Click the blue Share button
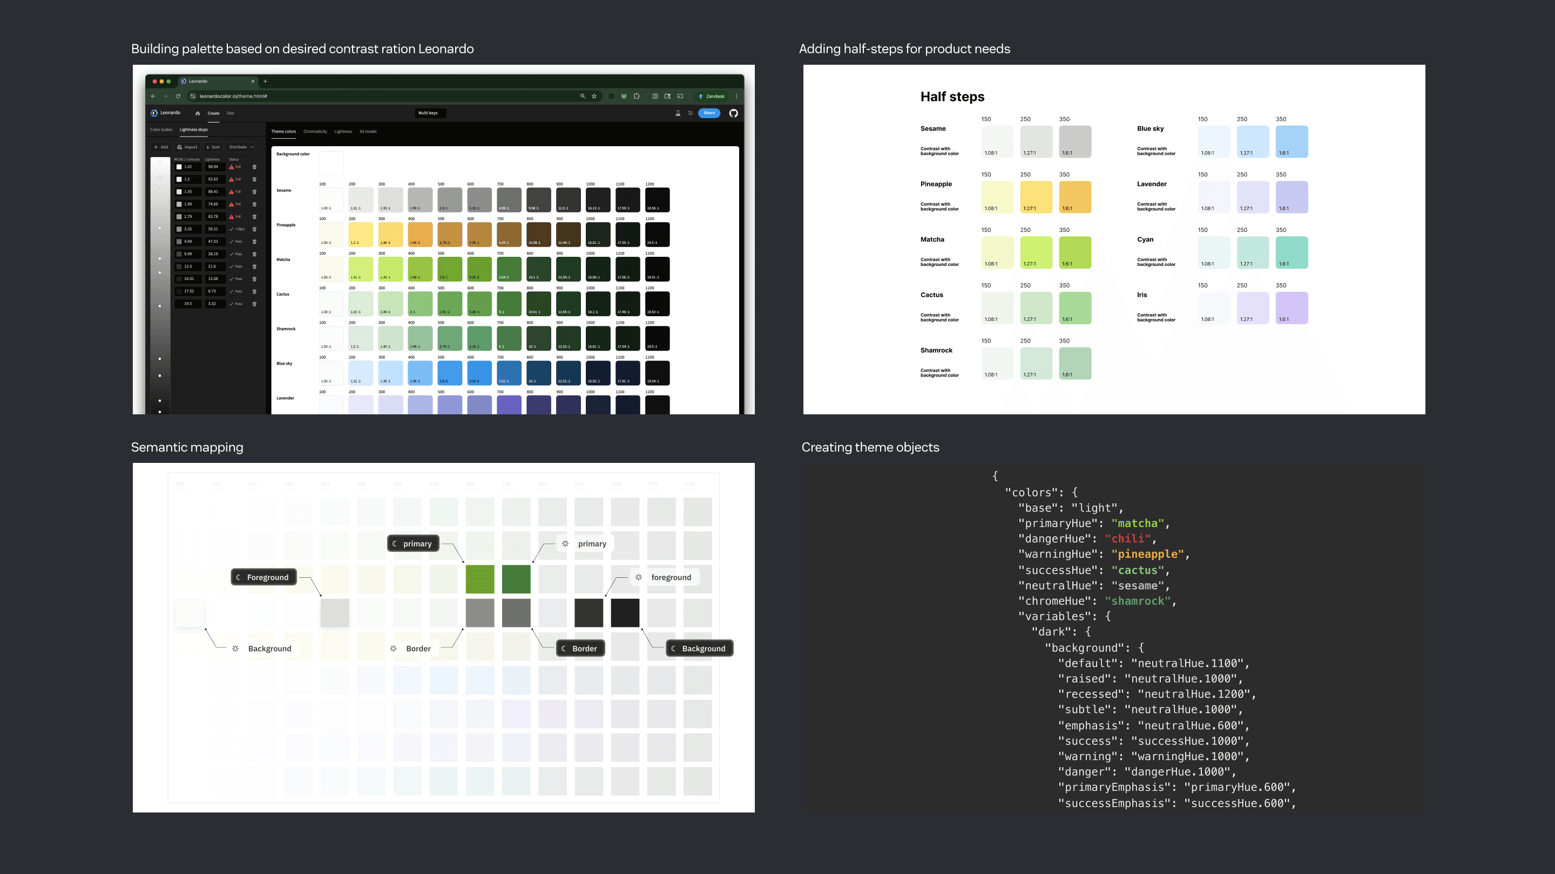Viewport: 1555px width, 874px height. (x=709, y=113)
